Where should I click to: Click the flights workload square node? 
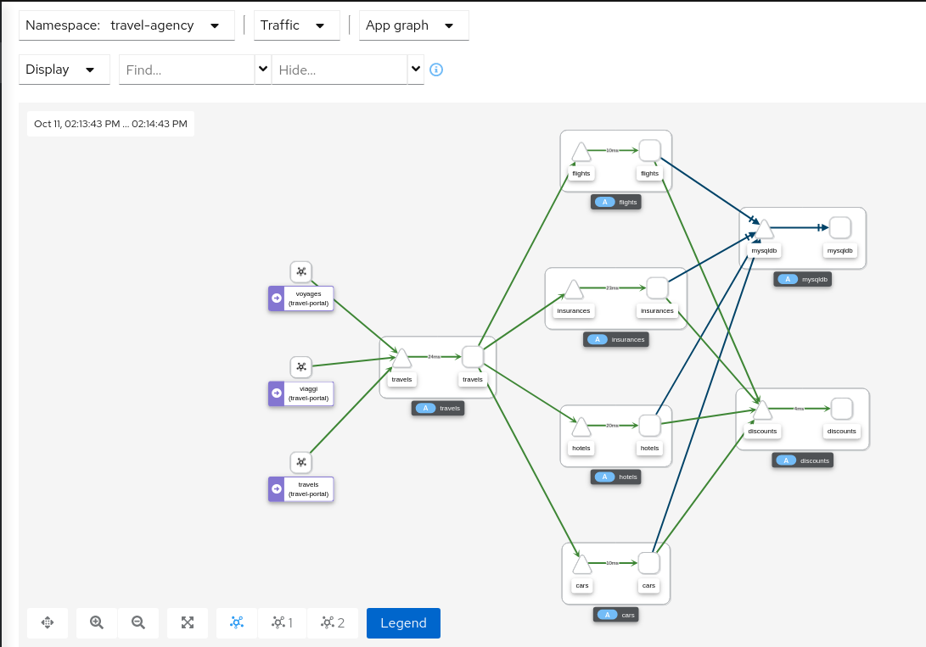(x=649, y=150)
